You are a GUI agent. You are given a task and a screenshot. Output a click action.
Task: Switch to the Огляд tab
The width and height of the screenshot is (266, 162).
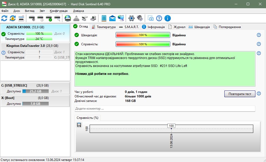[x=81, y=26]
